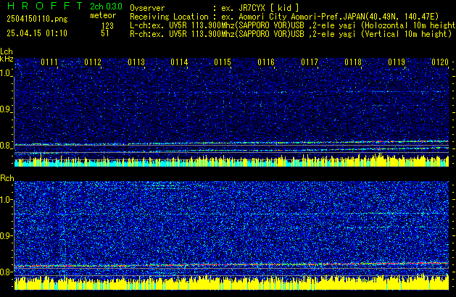
Task: Click the meteor label text
Action: coord(103,15)
